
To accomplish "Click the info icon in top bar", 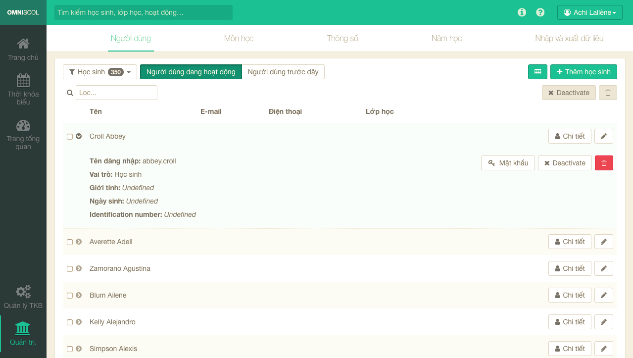I will pyautogui.click(x=522, y=12).
